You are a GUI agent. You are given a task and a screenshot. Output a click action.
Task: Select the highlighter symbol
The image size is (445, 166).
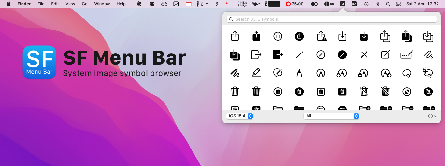pos(256,73)
